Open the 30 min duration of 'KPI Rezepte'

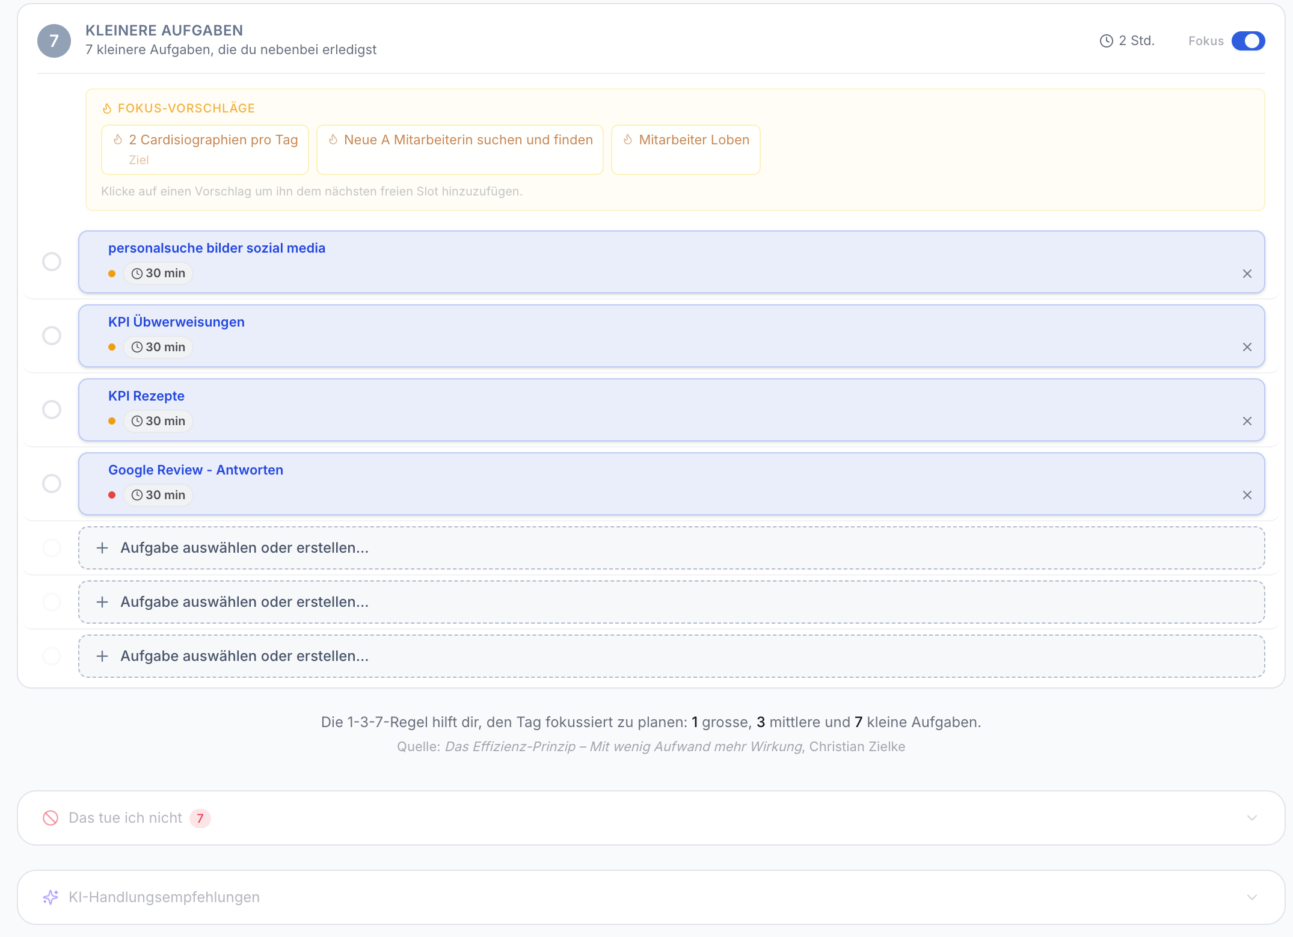158,421
